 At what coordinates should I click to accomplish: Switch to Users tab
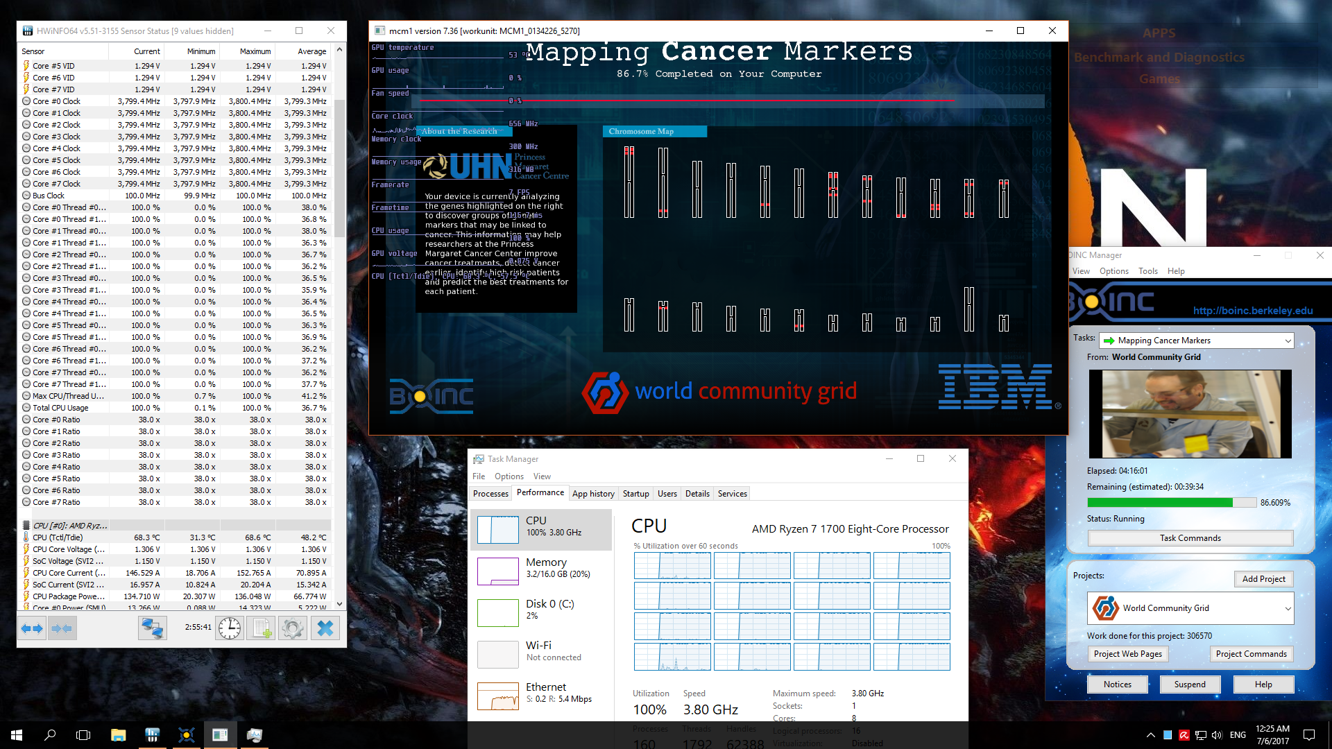[667, 494]
